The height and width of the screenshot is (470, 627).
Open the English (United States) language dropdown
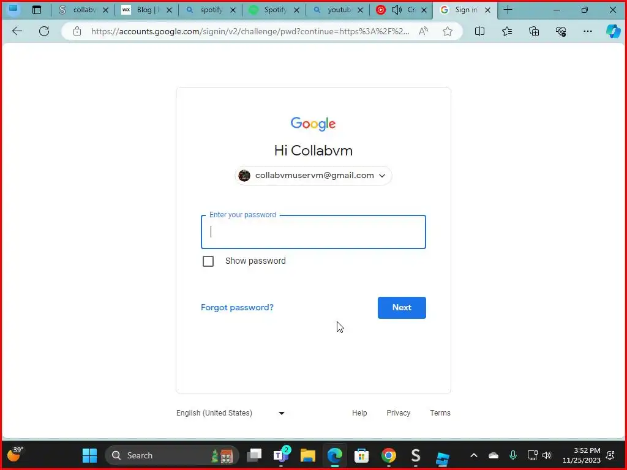point(230,413)
